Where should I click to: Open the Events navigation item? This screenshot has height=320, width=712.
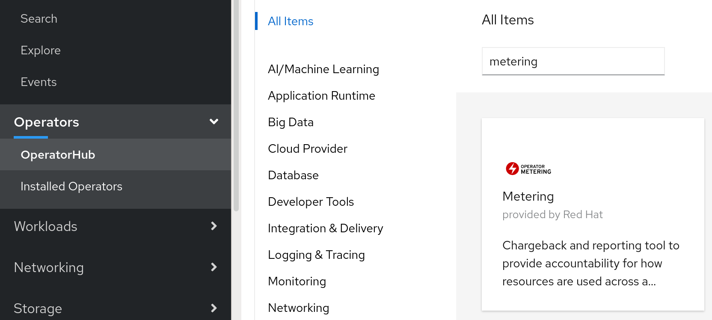click(39, 82)
